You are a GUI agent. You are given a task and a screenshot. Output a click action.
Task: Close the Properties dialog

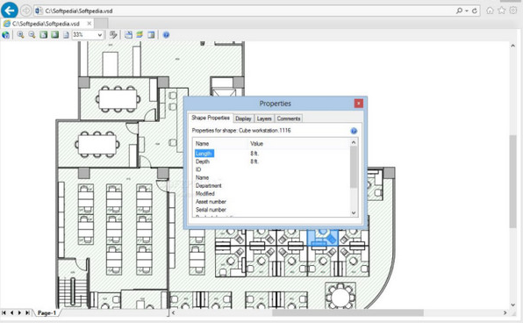click(x=359, y=104)
